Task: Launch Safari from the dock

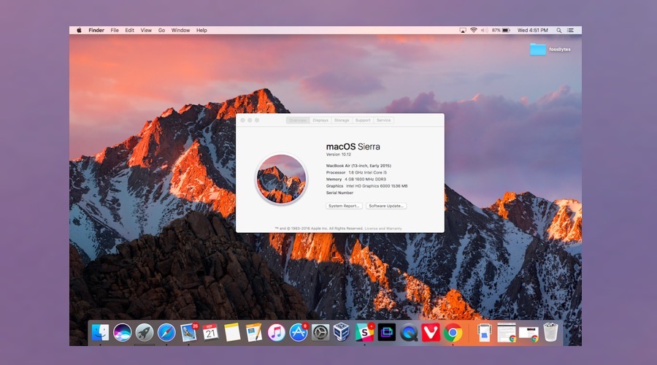Action: tap(166, 333)
